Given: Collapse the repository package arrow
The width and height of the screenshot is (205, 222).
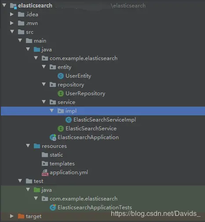Looking at the screenshot, I should click(44, 84).
